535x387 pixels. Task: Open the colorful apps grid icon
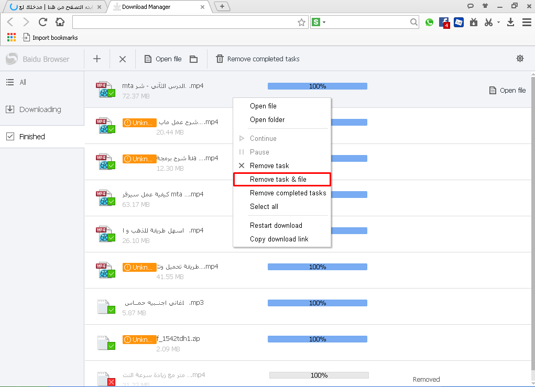[x=12, y=38]
